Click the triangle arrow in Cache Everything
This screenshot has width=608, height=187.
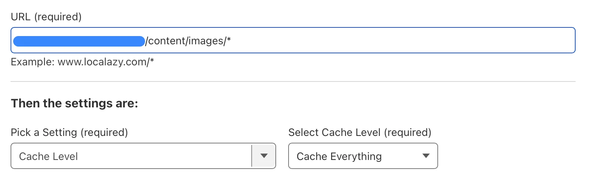pyautogui.click(x=426, y=156)
